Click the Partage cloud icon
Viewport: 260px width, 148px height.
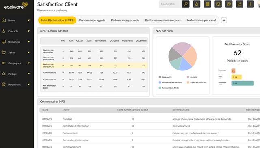point(4,74)
